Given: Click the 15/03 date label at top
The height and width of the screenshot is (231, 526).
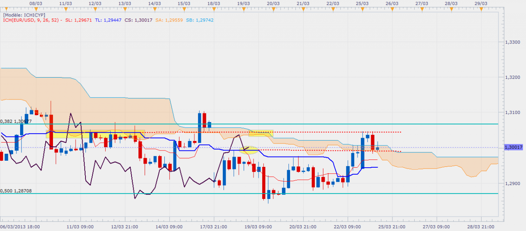Looking at the screenshot, I should (x=184, y=3).
